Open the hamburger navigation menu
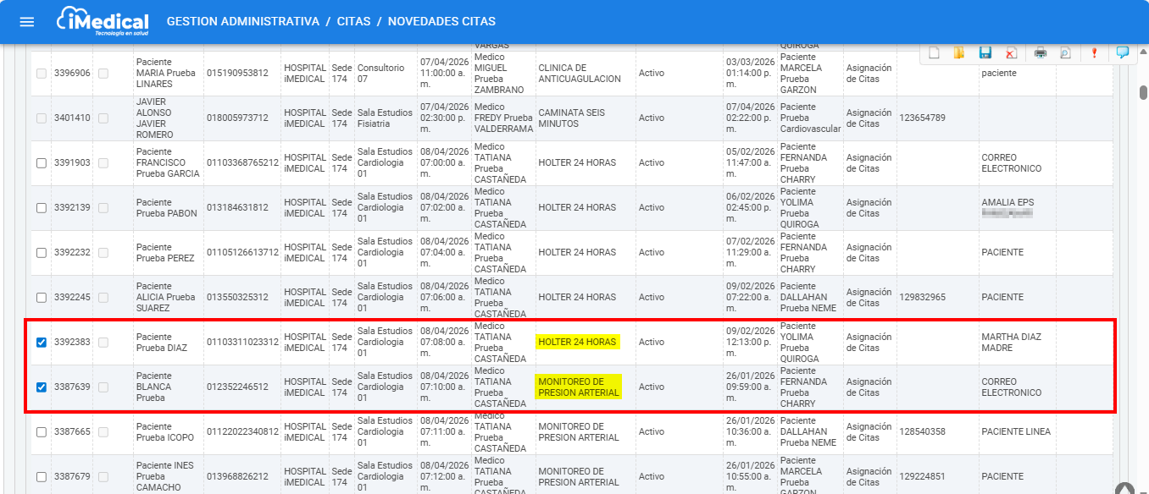 tap(27, 22)
